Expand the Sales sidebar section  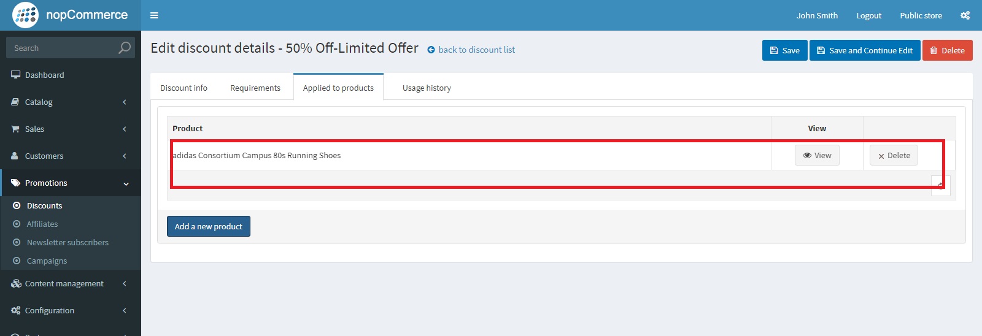click(x=71, y=129)
